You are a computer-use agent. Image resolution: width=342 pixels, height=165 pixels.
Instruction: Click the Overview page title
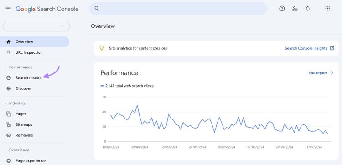pos(103,26)
